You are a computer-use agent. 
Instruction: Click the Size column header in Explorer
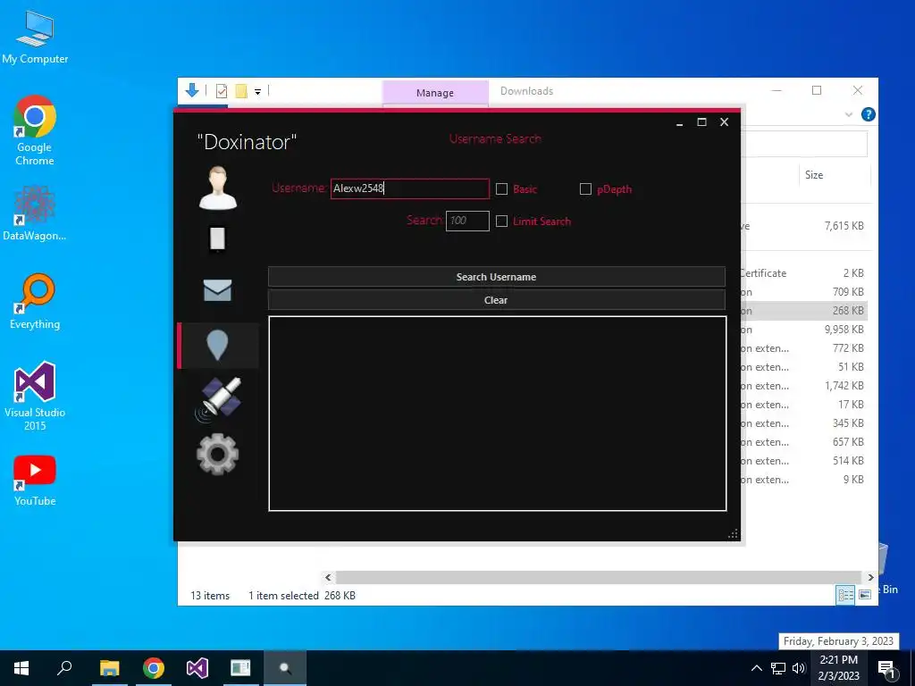tap(835, 175)
